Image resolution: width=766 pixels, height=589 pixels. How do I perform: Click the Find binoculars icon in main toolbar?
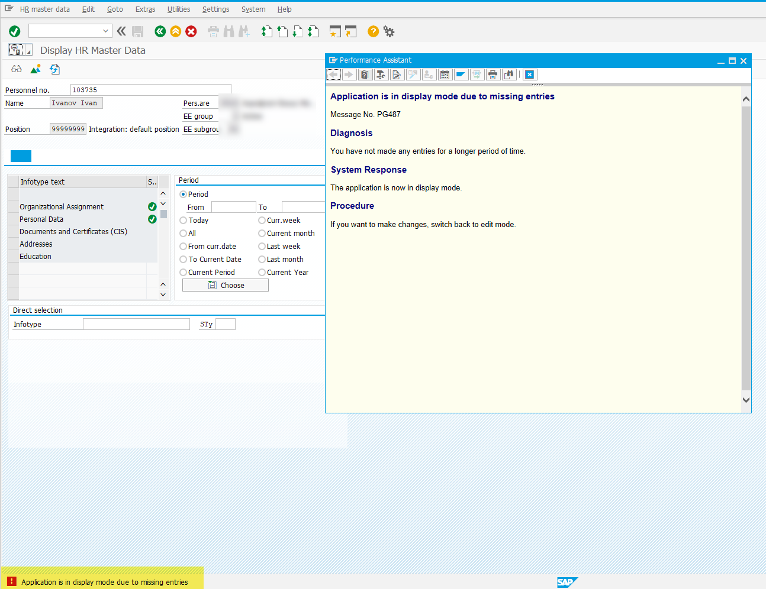click(x=228, y=31)
